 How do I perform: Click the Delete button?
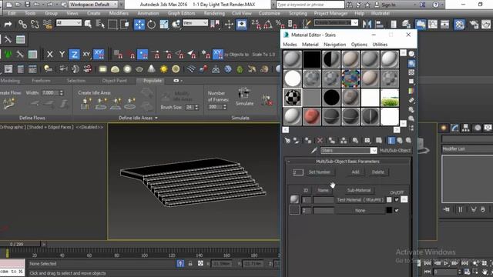378,172
